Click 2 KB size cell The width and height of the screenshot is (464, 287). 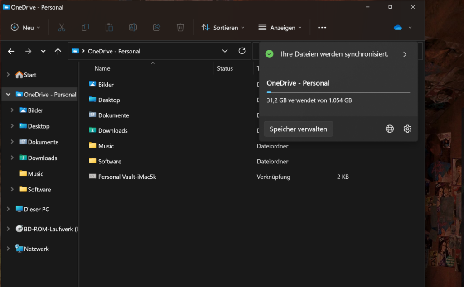pyautogui.click(x=343, y=177)
